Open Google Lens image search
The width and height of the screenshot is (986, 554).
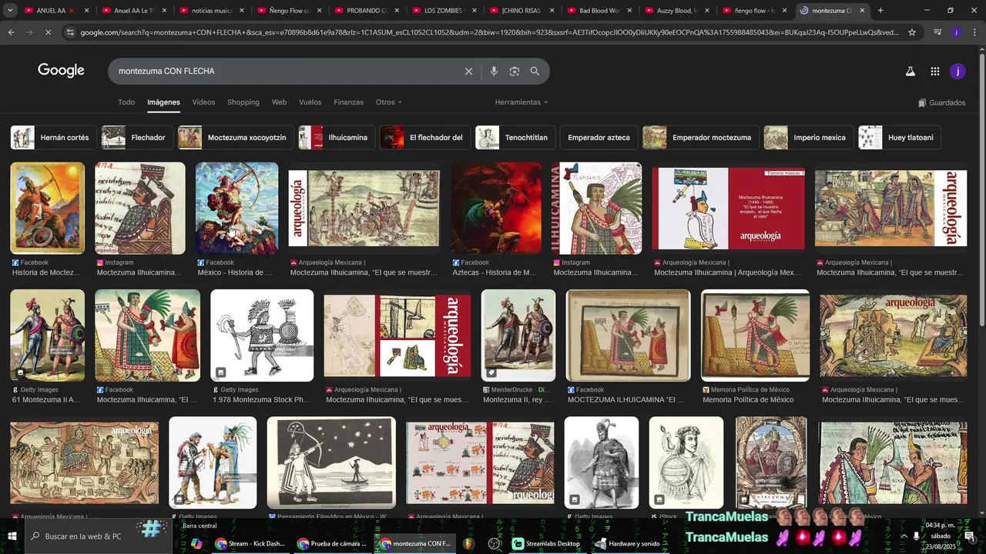pyautogui.click(x=514, y=71)
